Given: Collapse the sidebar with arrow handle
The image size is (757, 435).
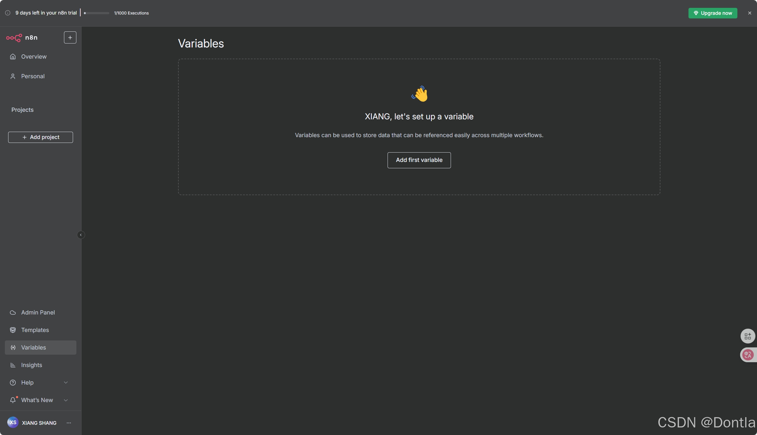Looking at the screenshot, I should pyautogui.click(x=81, y=235).
